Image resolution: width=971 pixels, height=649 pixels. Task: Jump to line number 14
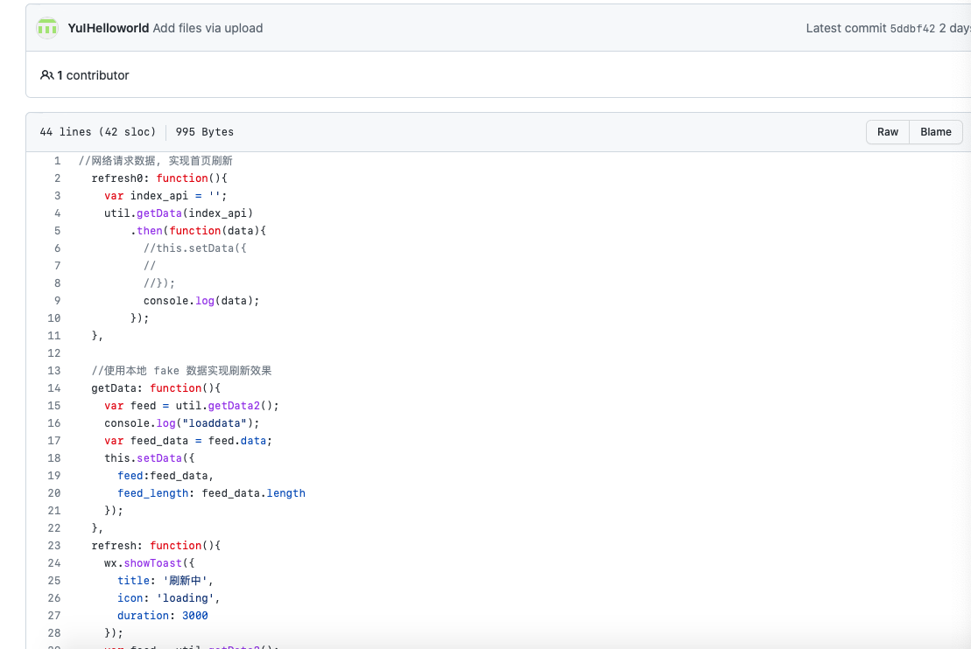(54, 388)
